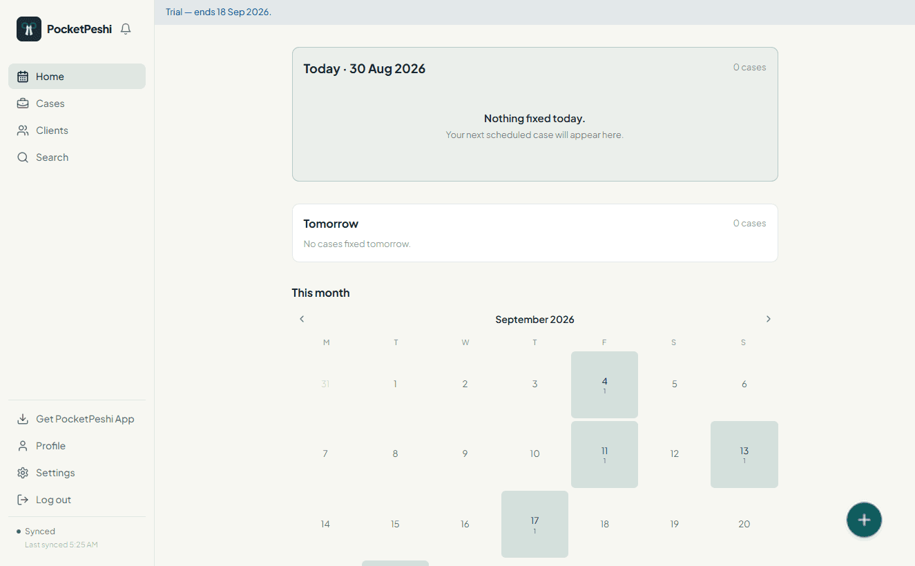Viewport: 915px width, 566px height.
Task: Select calendar day 9
Action: click(x=465, y=454)
